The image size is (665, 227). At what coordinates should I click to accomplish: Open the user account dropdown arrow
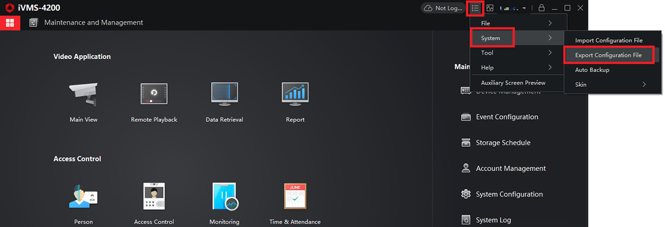pyautogui.click(x=524, y=8)
